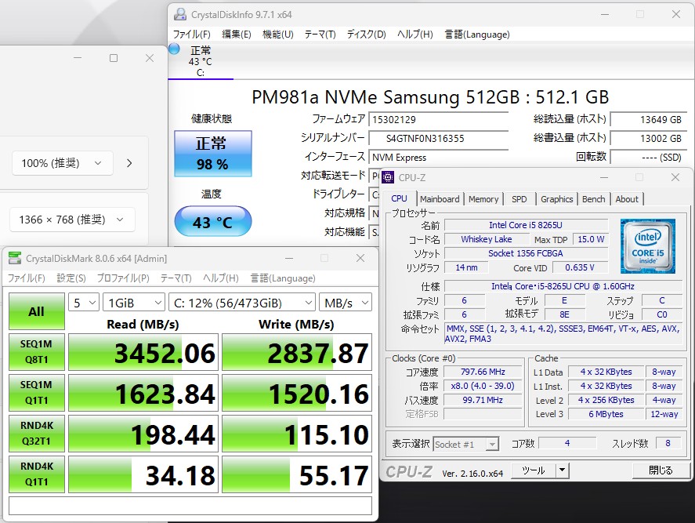The image size is (695, 523).
Task: Open テーマ(T) menu in CrystalDiskMark
Action: (176, 278)
